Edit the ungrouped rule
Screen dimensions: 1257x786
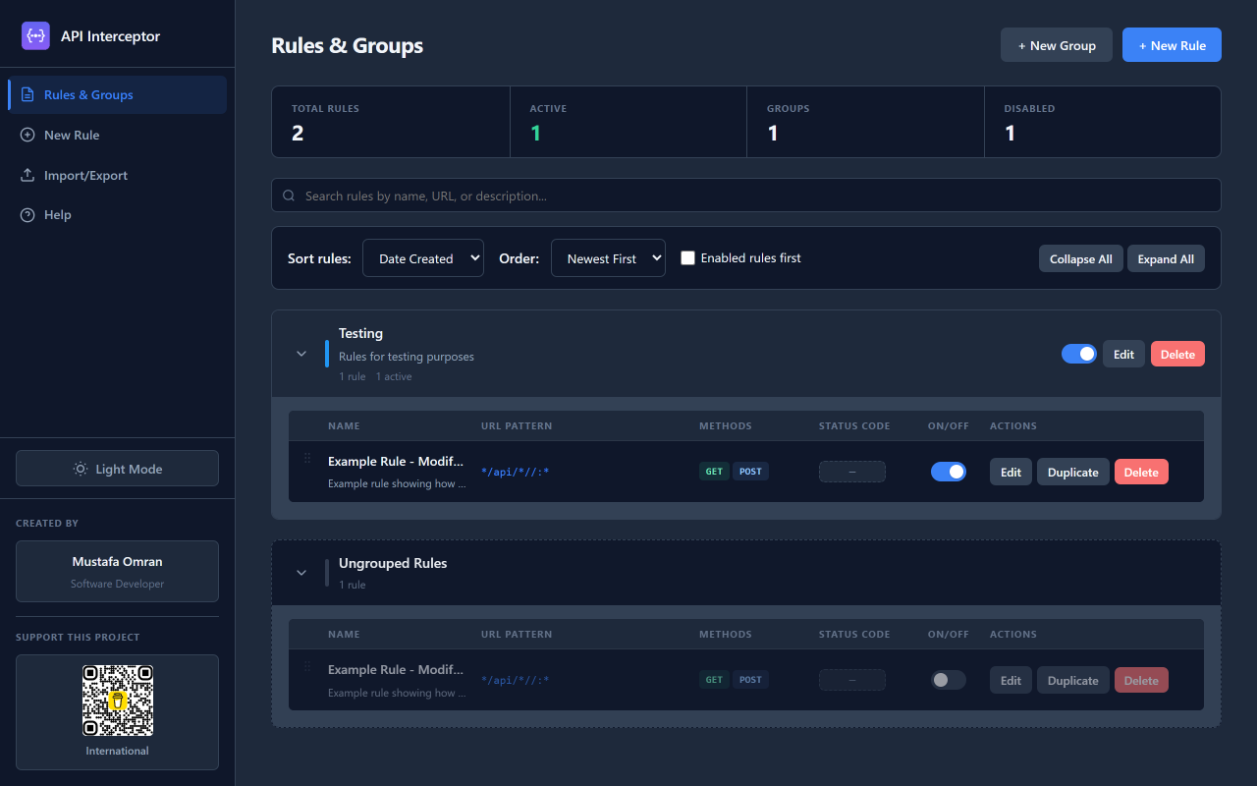tap(1011, 680)
